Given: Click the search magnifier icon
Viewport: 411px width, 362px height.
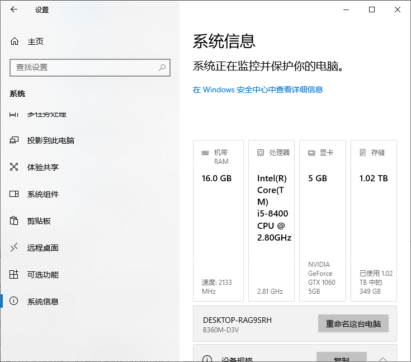Looking at the screenshot, I should (x=162, y=67).
